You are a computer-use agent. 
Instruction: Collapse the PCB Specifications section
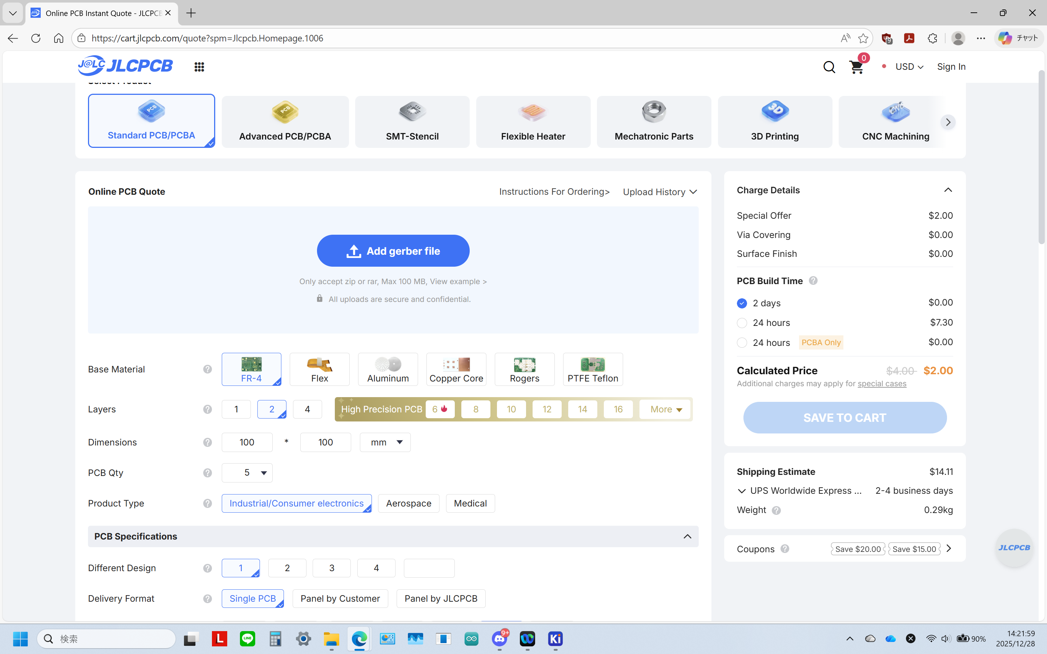coord(687,536)
